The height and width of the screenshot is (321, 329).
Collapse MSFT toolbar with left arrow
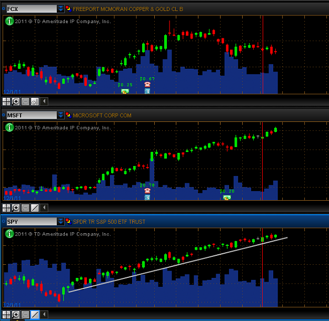pos(44,208)
